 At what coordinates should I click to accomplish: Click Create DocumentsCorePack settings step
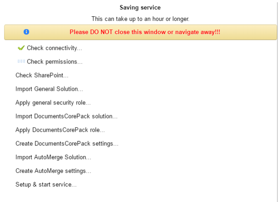(67, 143)
